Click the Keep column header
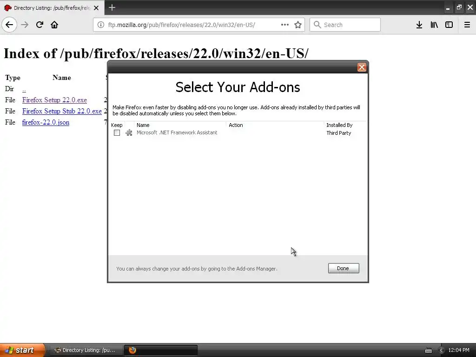Viewport: 476px width, 357px height. click(117, 125)
